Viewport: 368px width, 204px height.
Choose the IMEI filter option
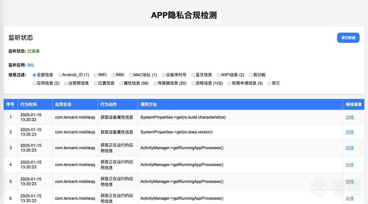[96, 75]
